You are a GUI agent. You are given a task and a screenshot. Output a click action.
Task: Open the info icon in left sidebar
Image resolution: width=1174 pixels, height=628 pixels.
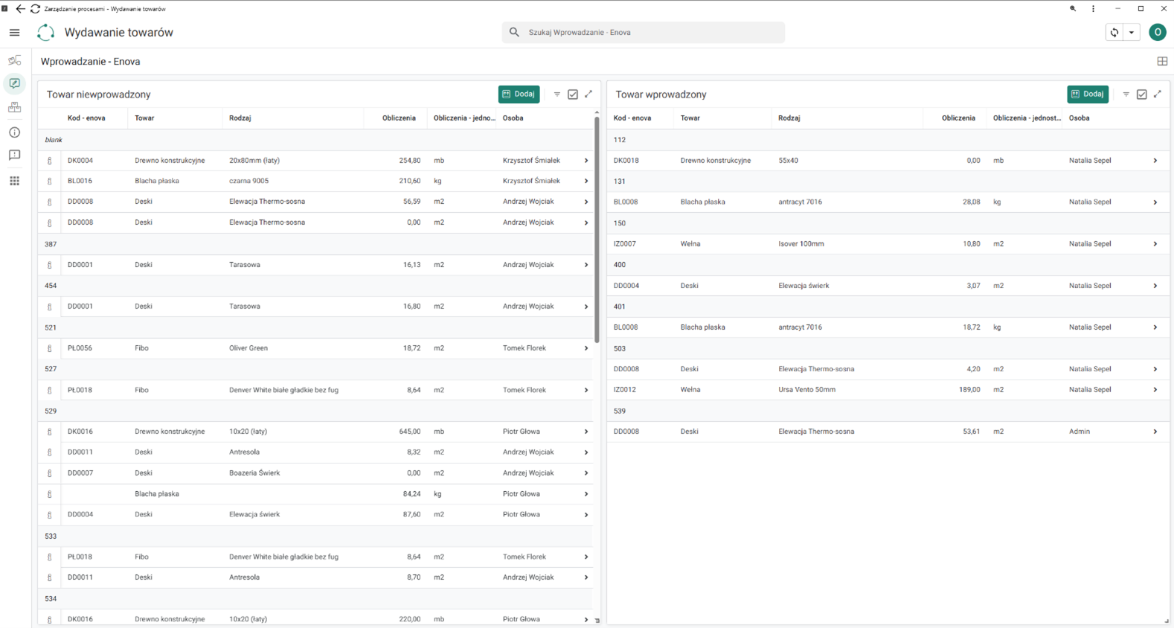click(x=14, y=132)
